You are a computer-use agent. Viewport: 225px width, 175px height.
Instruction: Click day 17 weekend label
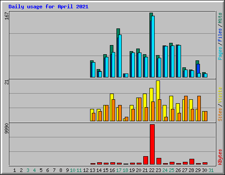119,170
